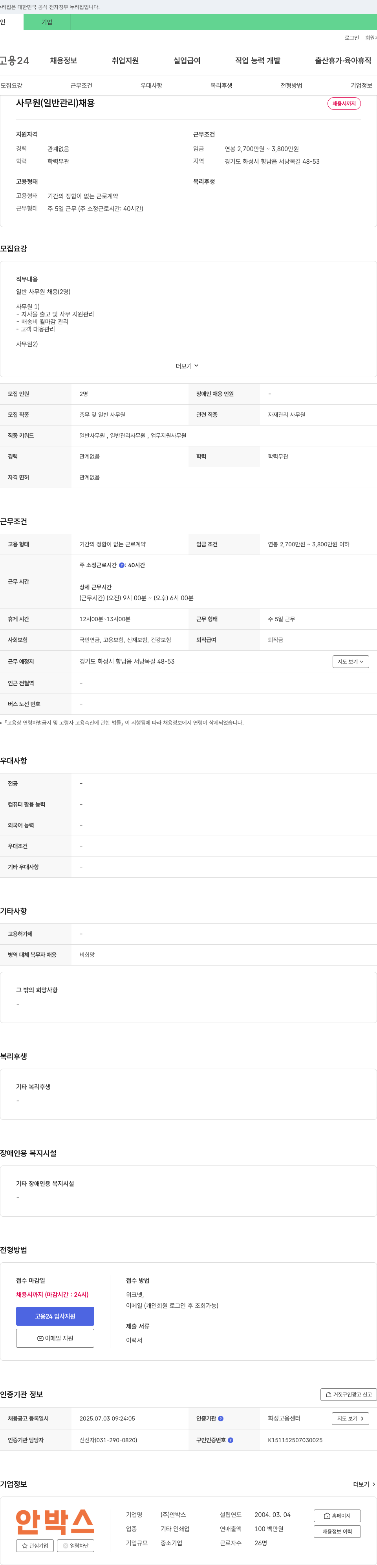
Task: Jump to the 우대사항 section tab
Action: click(152, 86)
